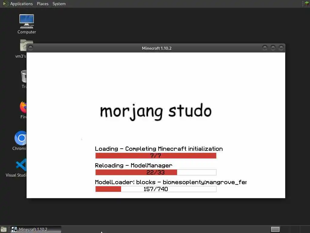Viewport: 310px width, 233px height.
Task: Click 'ModelLoader: blocks - biomesoplenty' text
Action: [x=171, y=182]
